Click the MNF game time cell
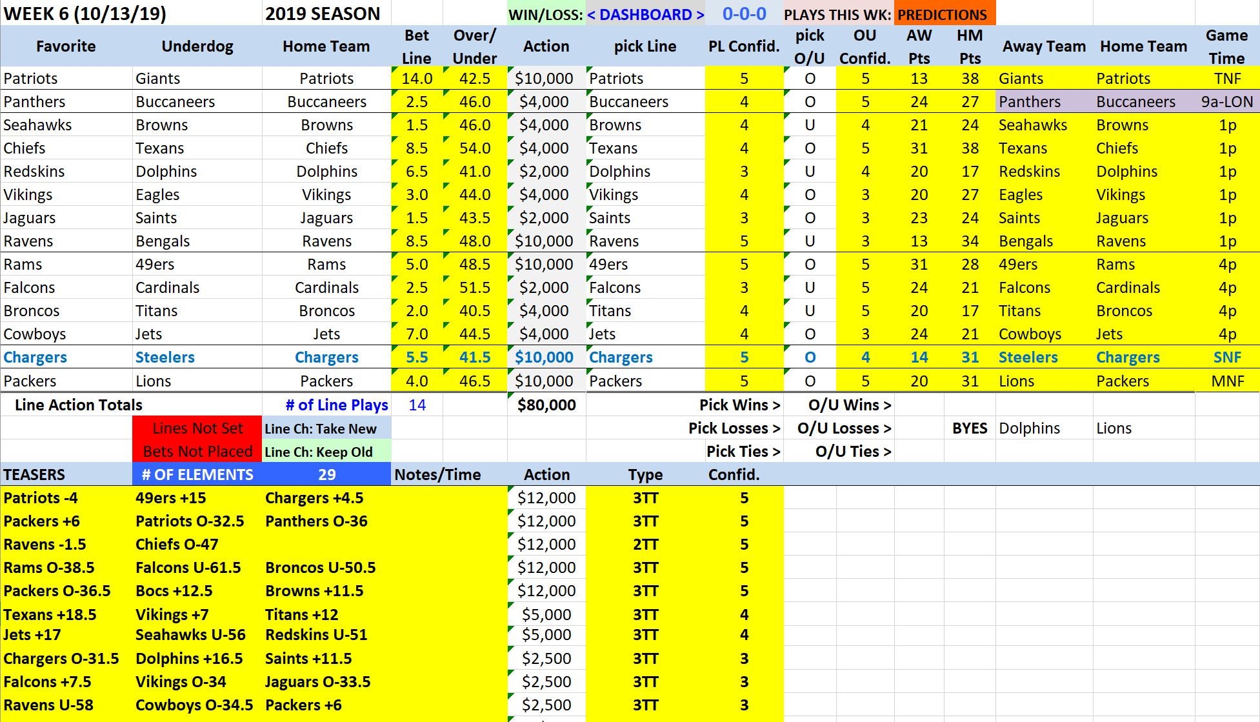Viewport: 1260px width, 722px height. 1226,381
